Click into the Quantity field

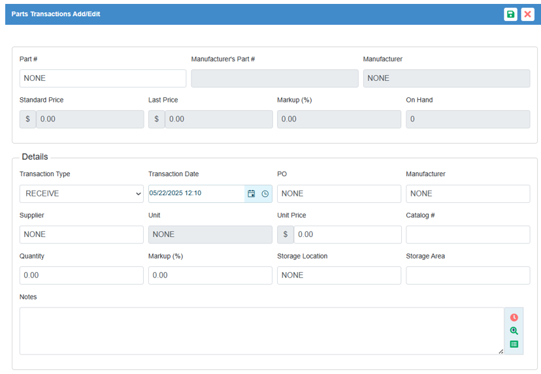pos(81,275)
